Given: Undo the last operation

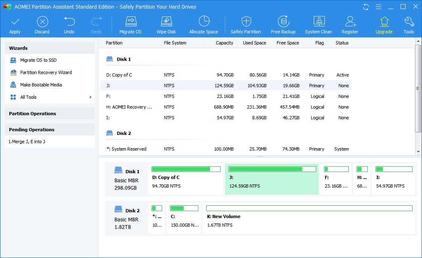Looking at the screenshot, I should point(69,26).
